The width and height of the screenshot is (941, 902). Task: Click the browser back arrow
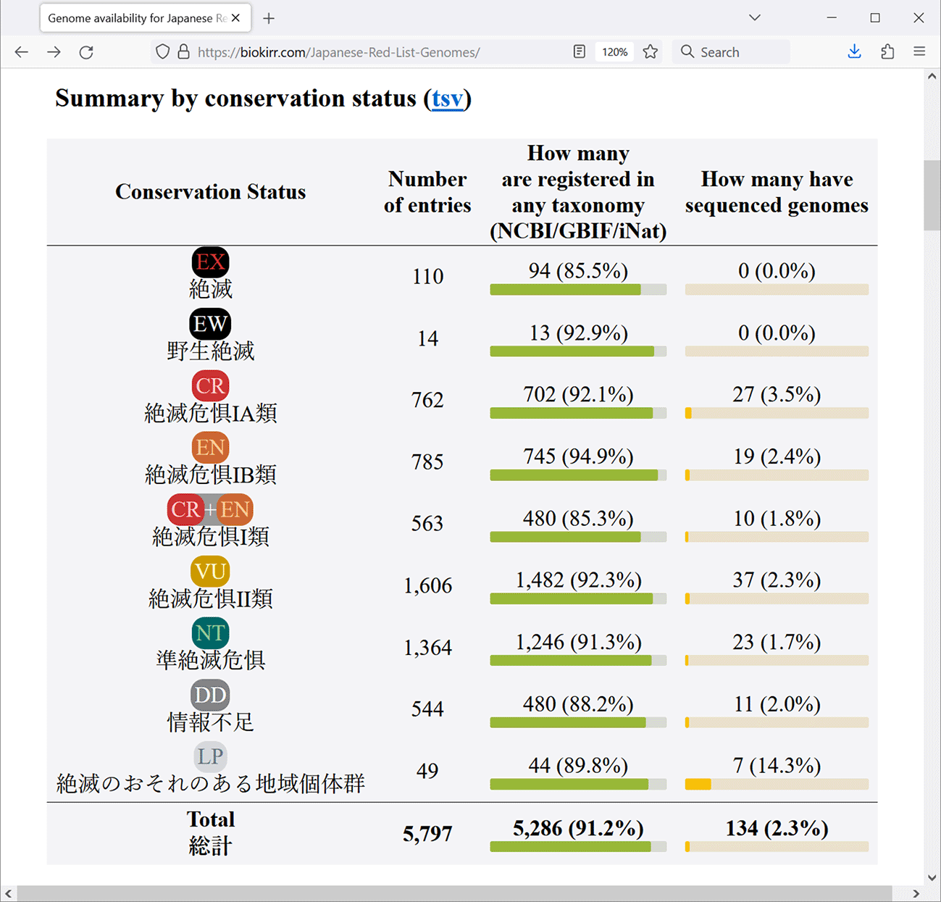22,52
